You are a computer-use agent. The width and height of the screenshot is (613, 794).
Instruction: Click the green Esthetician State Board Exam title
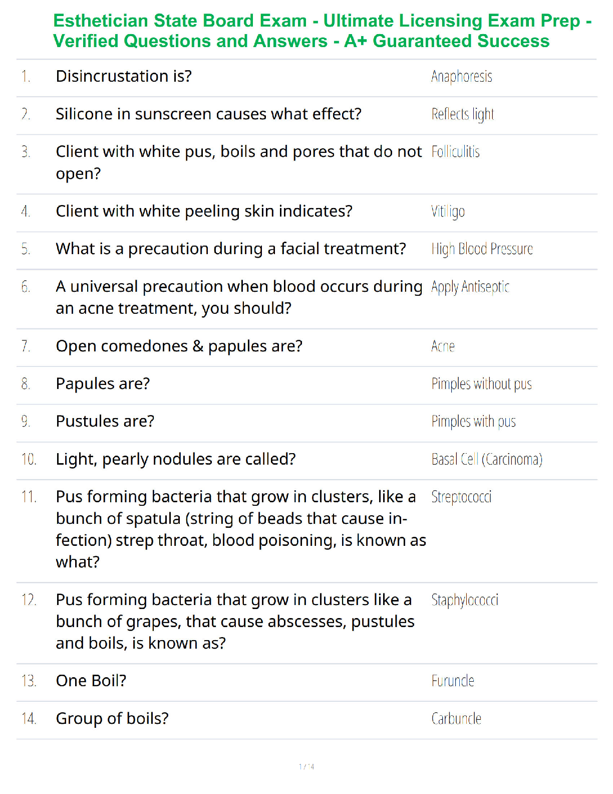click(323, 31)
